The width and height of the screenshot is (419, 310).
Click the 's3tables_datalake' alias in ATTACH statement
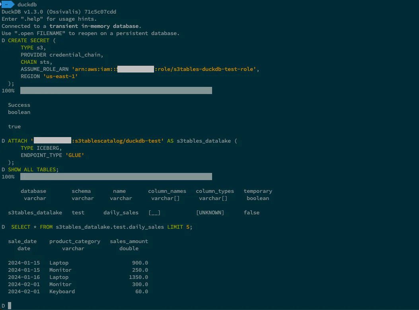(204, 141)
